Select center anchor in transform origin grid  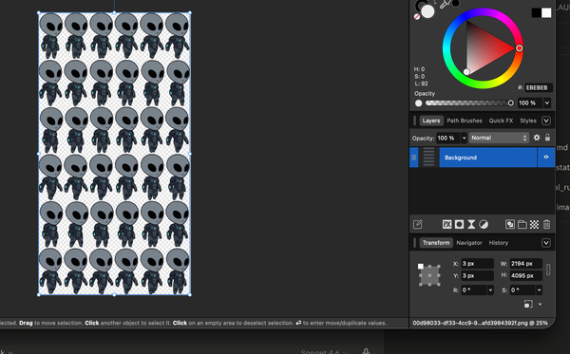click(429, 275)
